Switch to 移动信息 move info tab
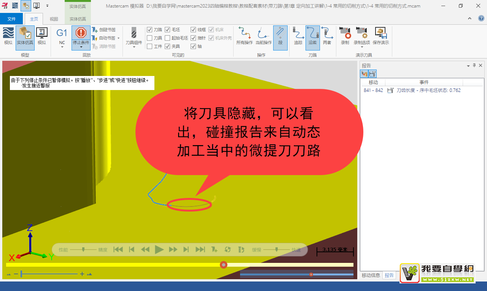This screenshot has height=291, width=487. pyautogui.click(x=371, y=275)
